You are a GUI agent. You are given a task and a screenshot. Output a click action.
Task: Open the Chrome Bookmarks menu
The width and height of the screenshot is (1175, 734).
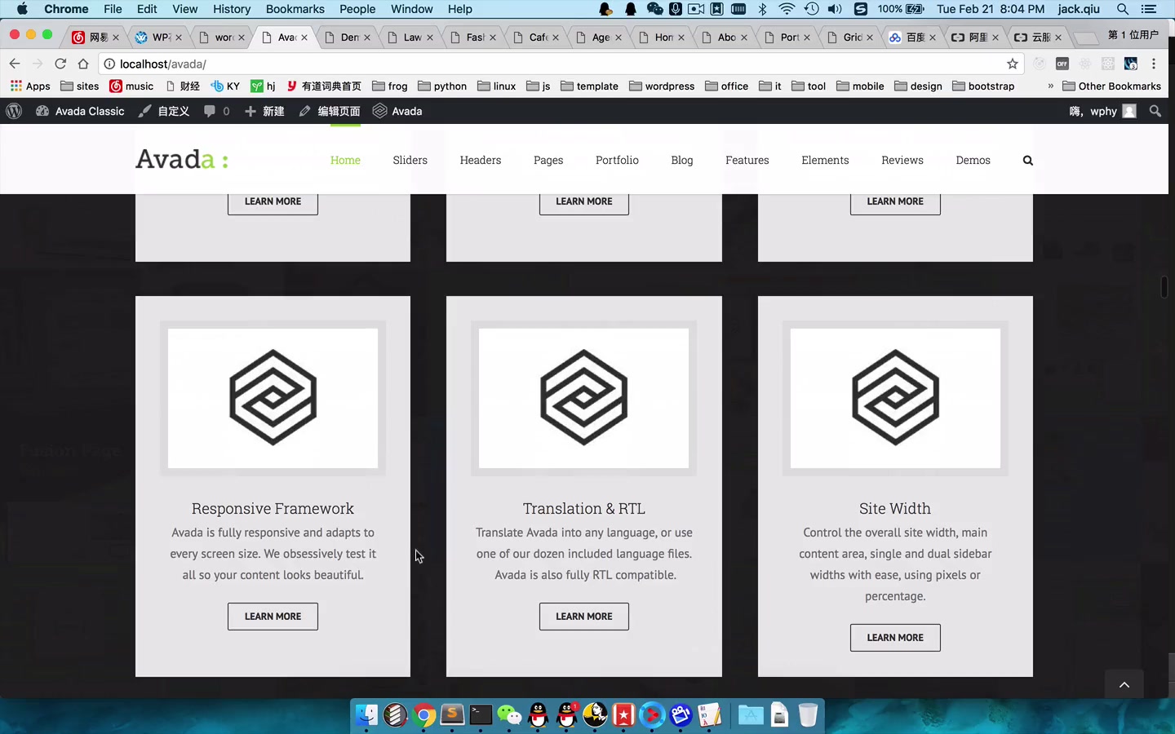(x=295, y=9)
